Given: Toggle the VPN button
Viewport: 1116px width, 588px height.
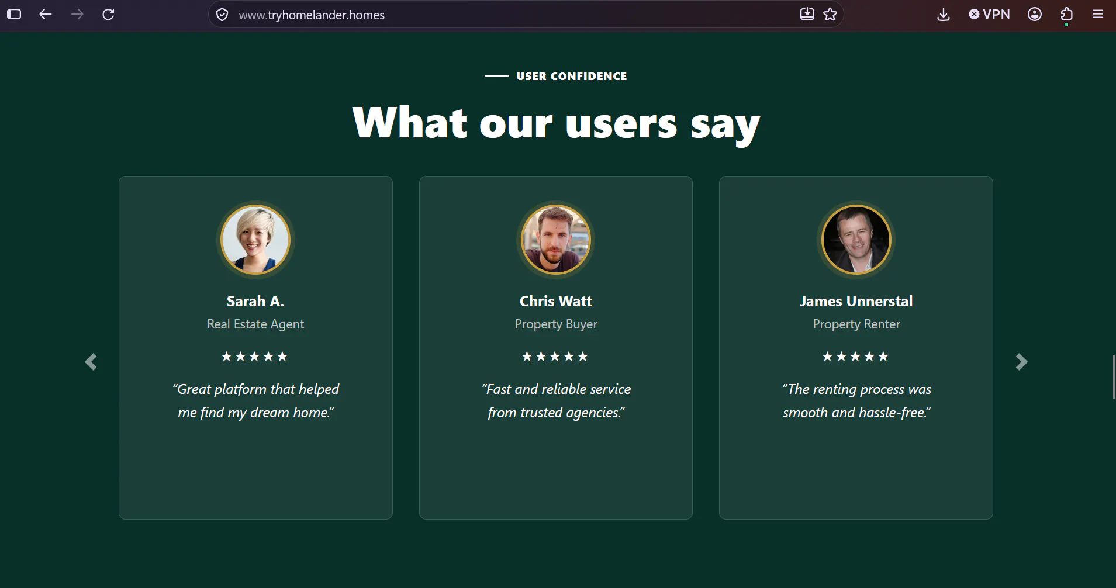Looking at the screenshot, I should click(x=989, y=15).
